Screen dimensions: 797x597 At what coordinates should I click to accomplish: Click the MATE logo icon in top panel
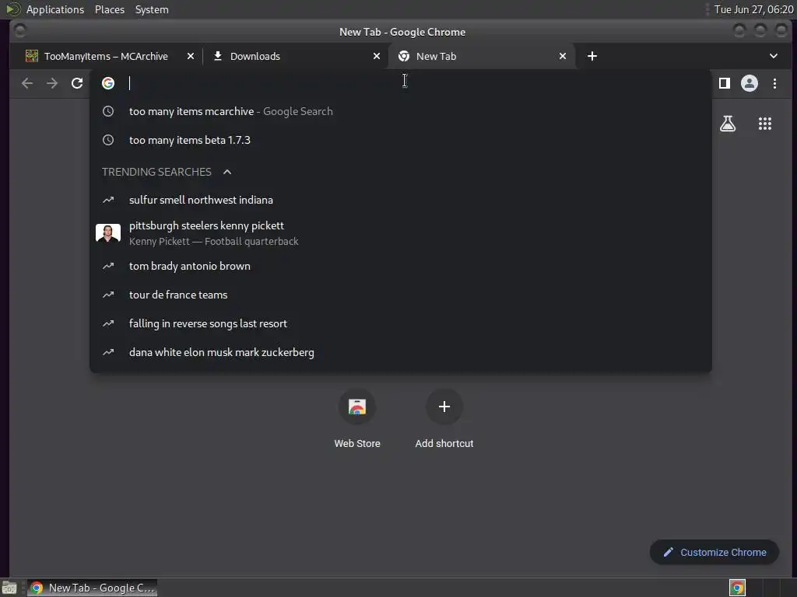(13, 9)
